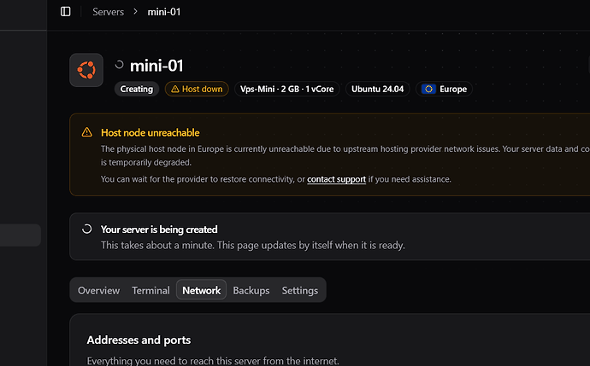Viewport: 590px width, 366px height.
Task: Click the Europe flag icon
Action: point(428,89)
